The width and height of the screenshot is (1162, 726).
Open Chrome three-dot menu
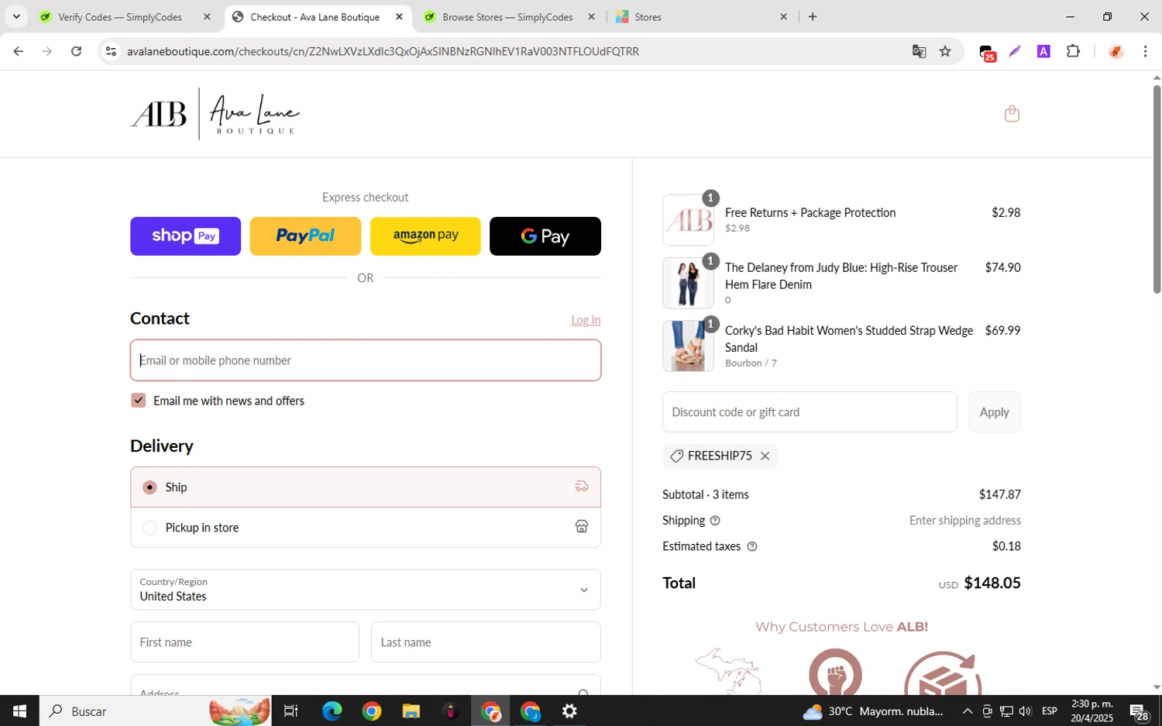[1145, 51]
